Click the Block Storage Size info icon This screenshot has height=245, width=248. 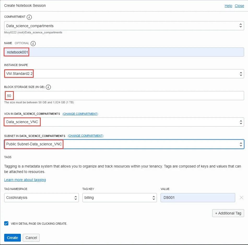point(48,87)
